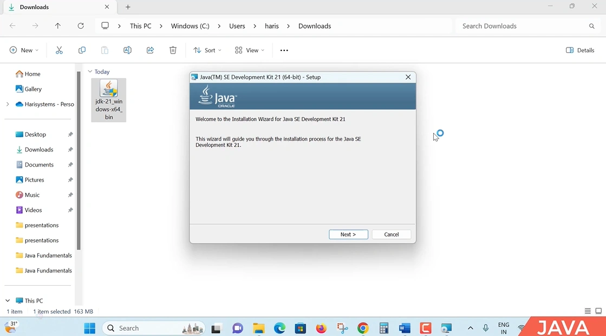The image size is (606, 336).
Task: Open Microsoft Store from the taskbar
Action: coord(301,328)
